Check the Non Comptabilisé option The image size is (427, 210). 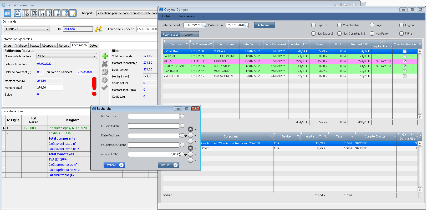tap(339, 34)
